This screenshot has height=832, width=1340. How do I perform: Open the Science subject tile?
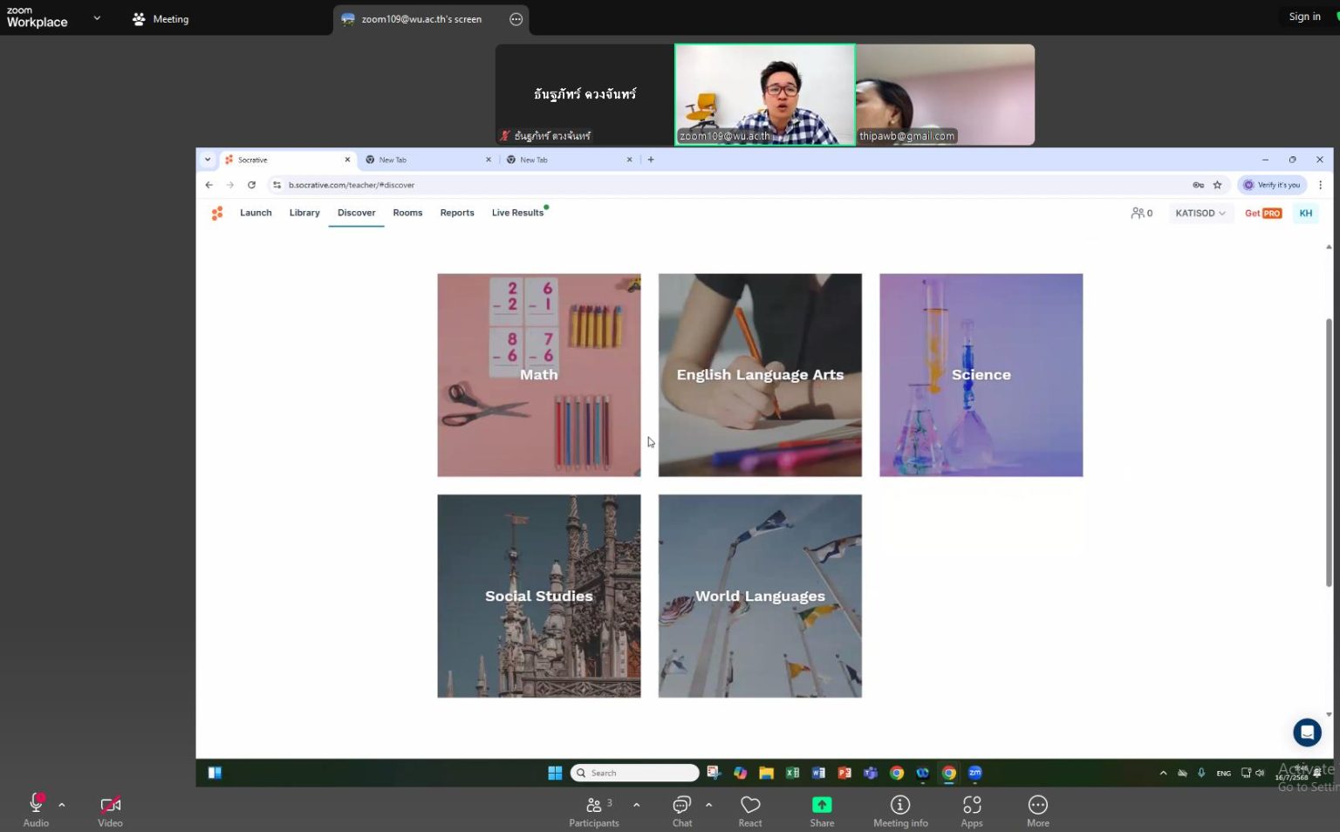981,375
